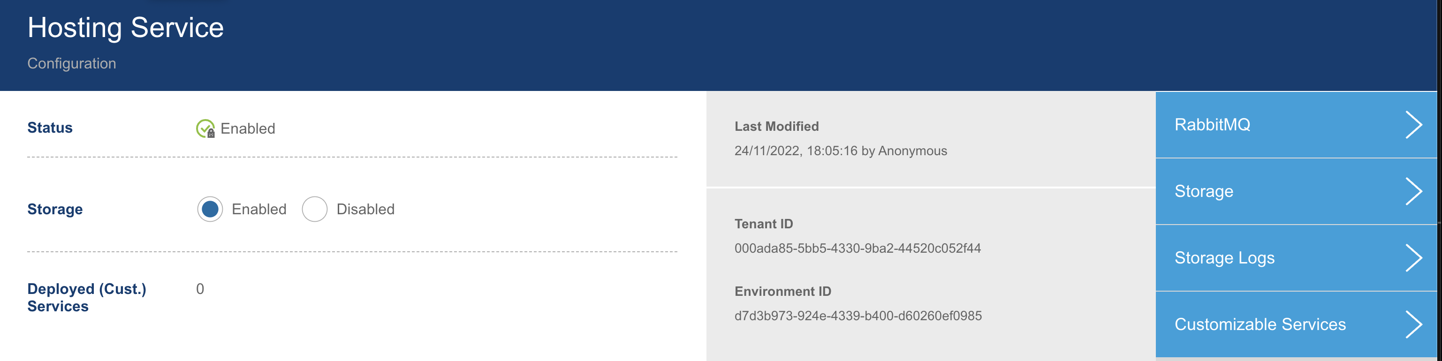Viewport: 1442px width, 361px height.
Task: Click the deployed services count of zero
Action: (x=199, y=289)
